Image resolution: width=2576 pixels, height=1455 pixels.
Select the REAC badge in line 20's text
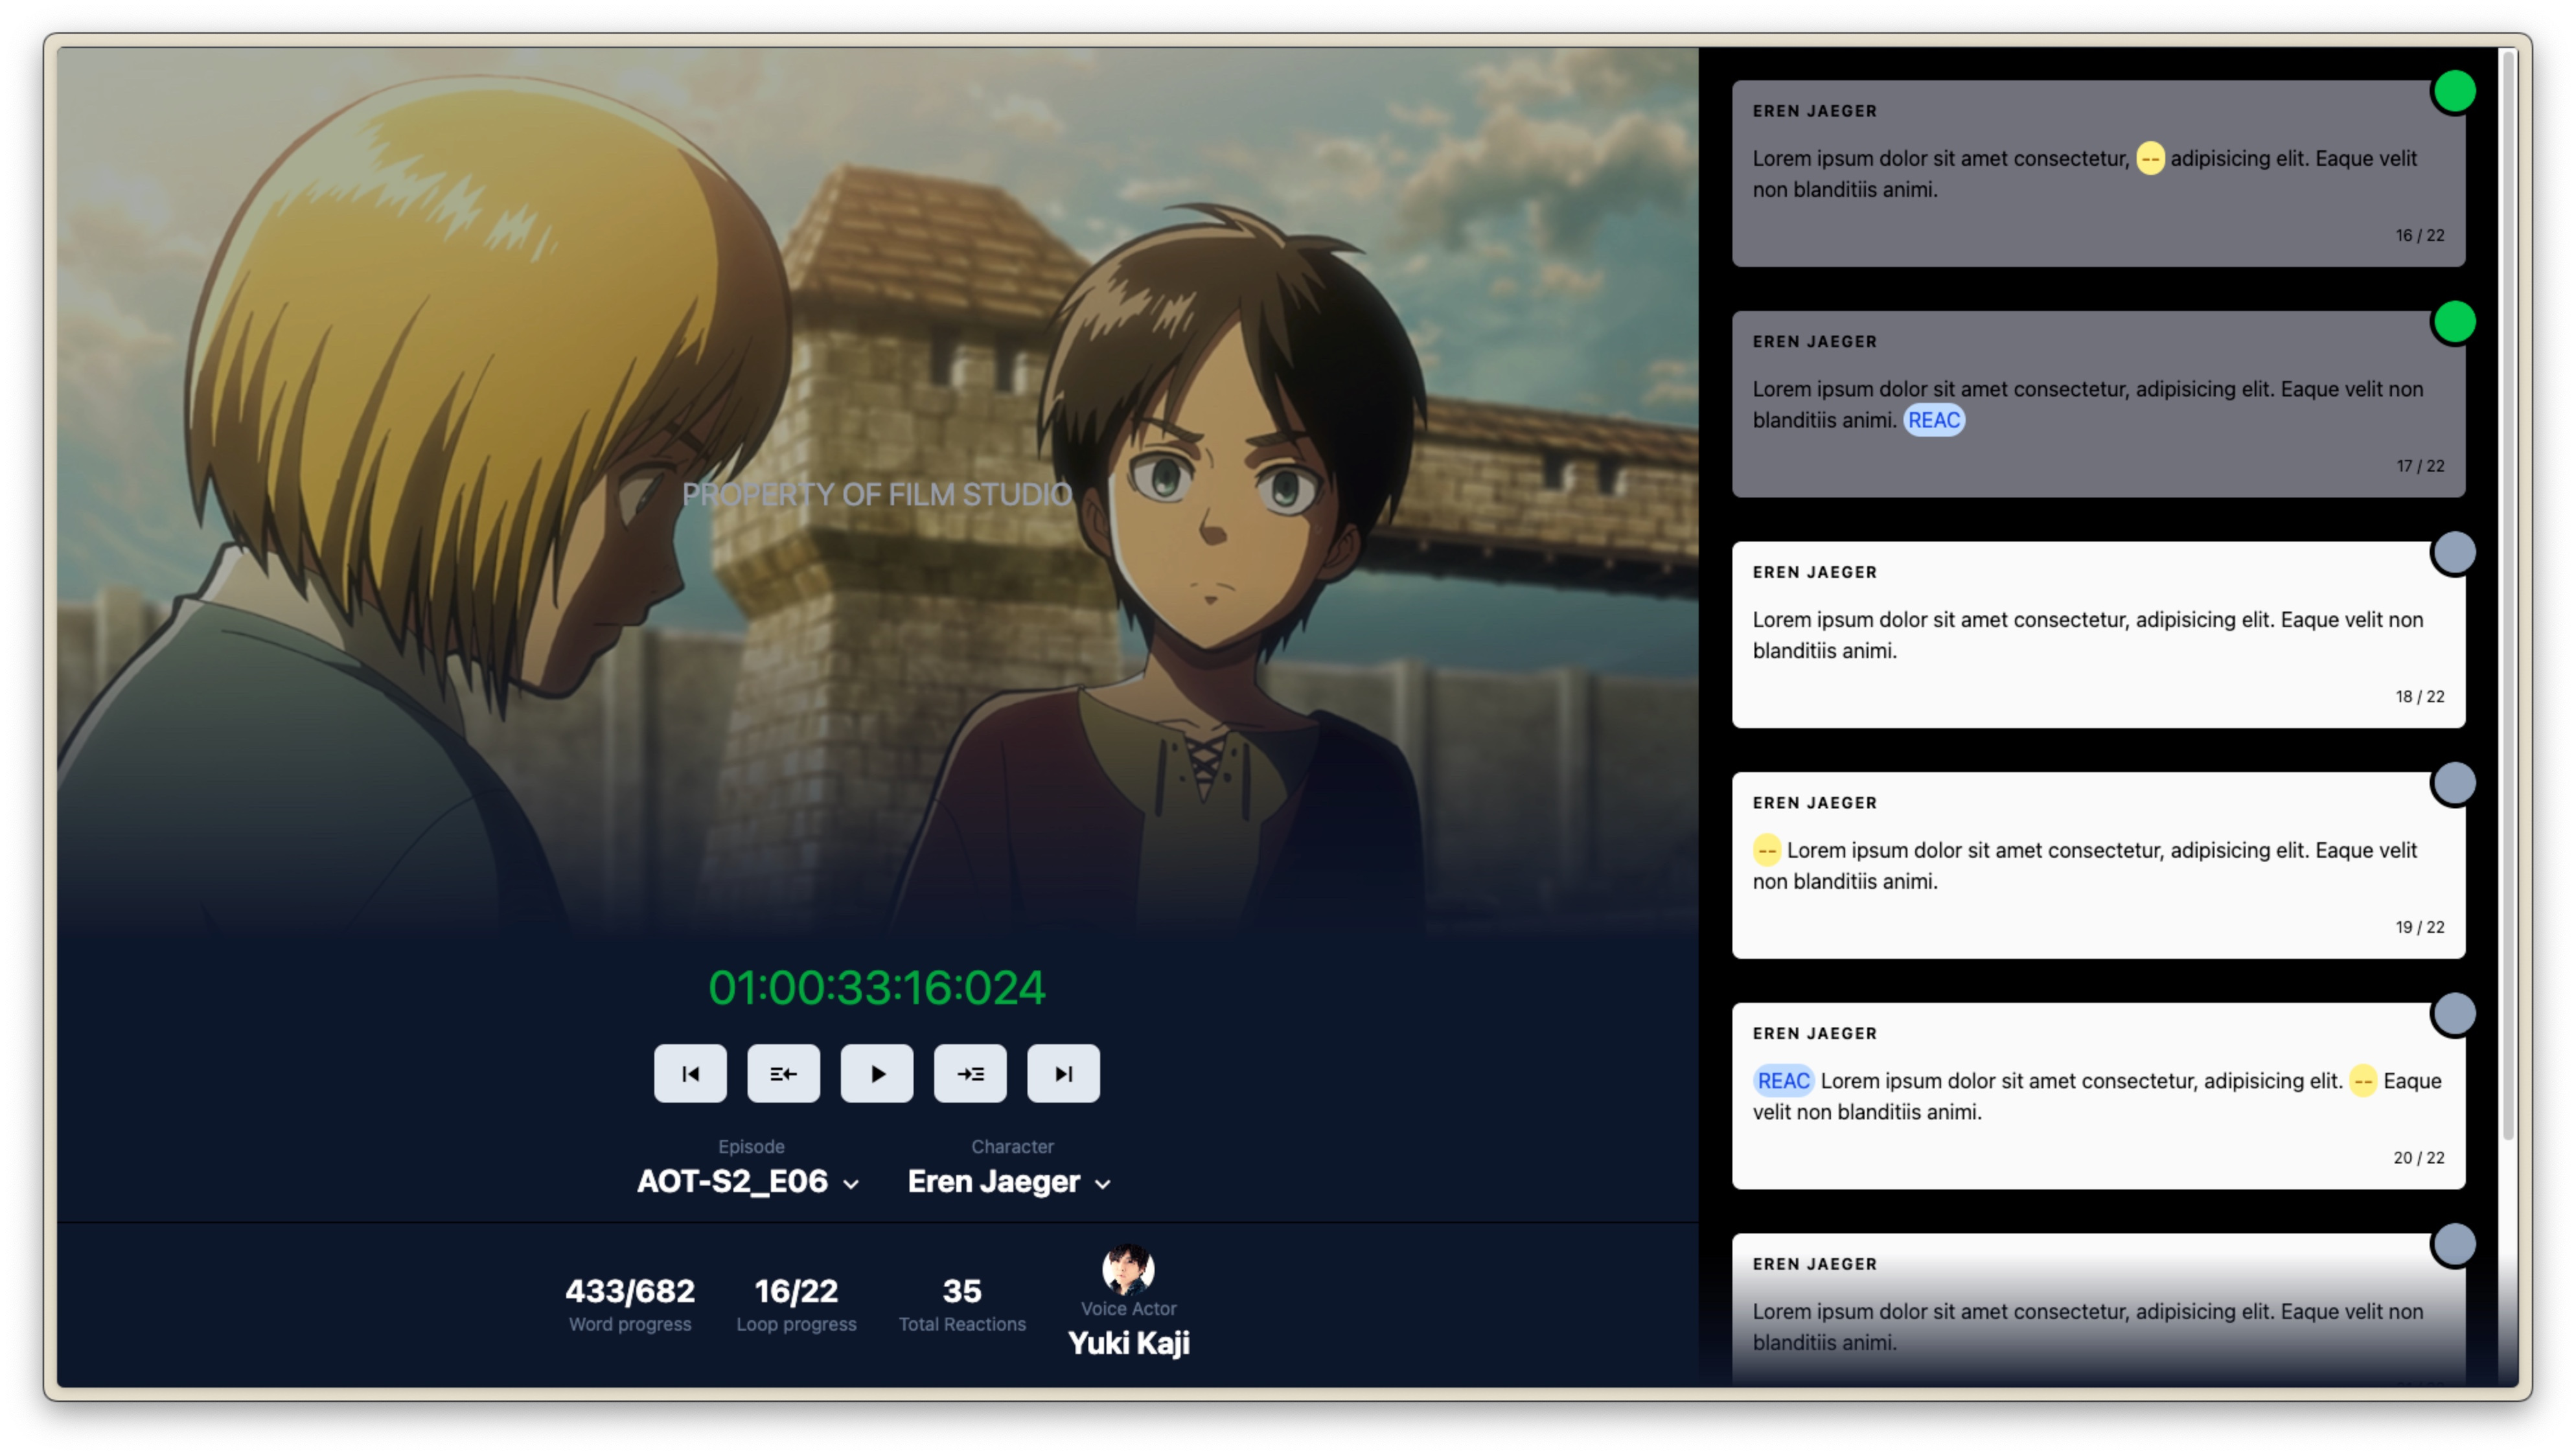point(1785,1081)
